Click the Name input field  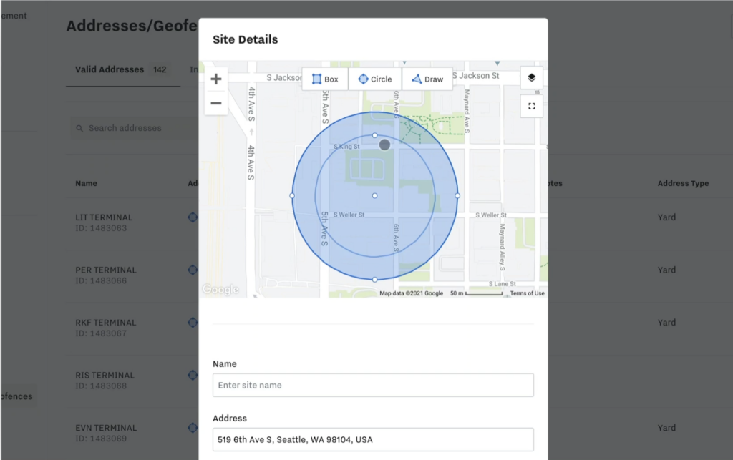click(373, 385)
